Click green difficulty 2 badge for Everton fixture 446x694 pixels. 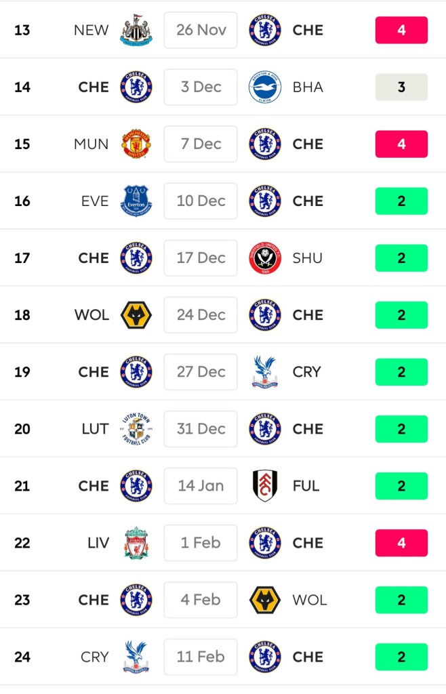401,201
